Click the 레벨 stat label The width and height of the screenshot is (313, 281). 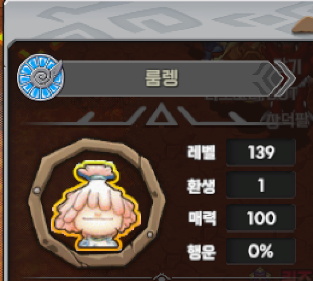(x=201, y=153)
